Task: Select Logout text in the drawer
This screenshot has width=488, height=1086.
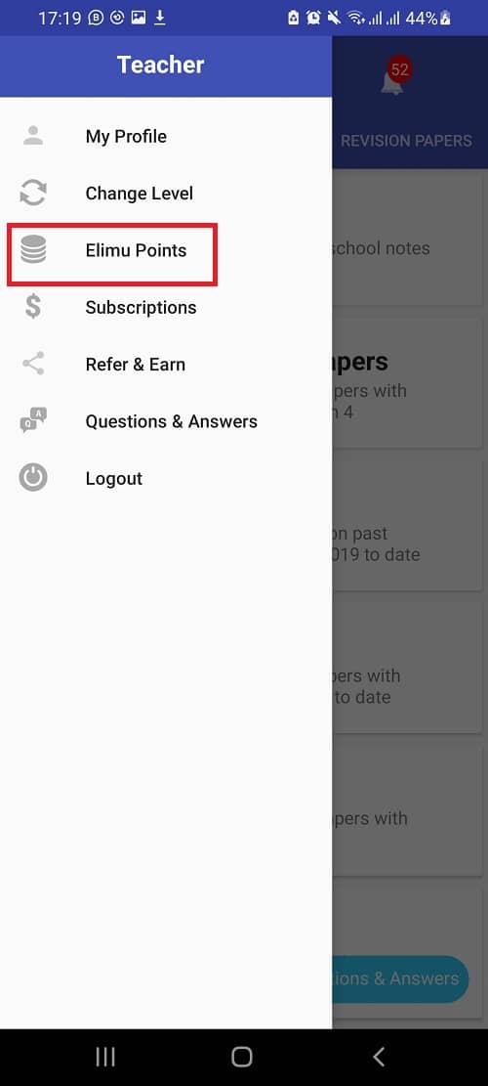Action: 114,479
